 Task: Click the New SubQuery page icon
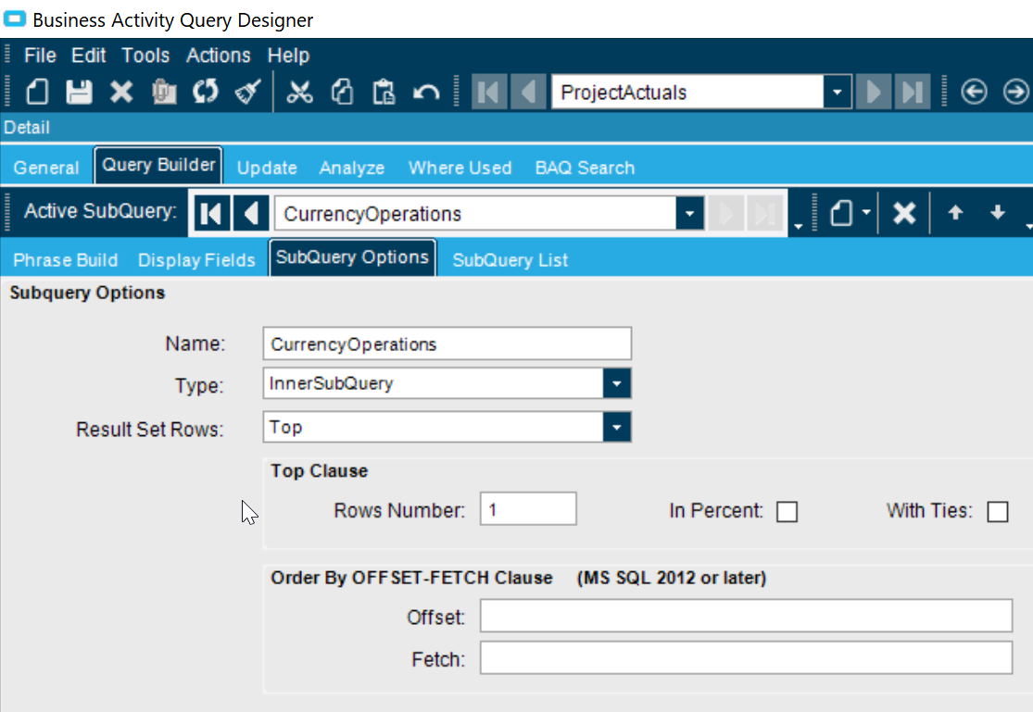[841, 213]
